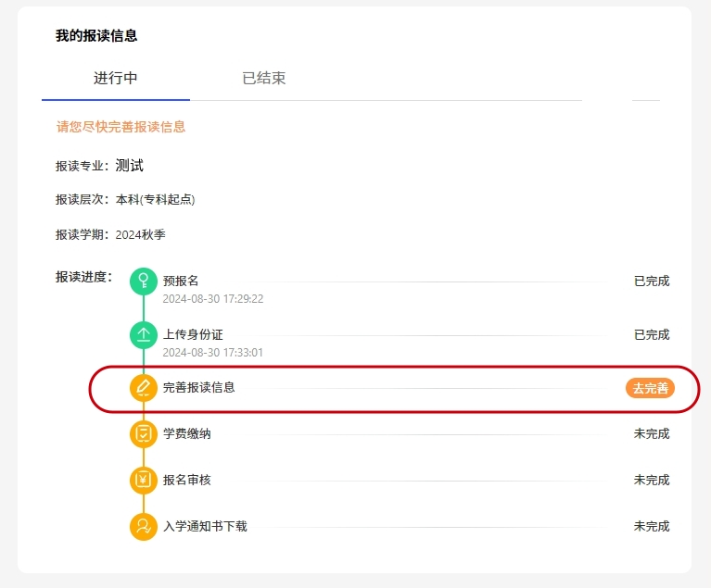Select the 完善报读信息 step label

tap(198, 387)
